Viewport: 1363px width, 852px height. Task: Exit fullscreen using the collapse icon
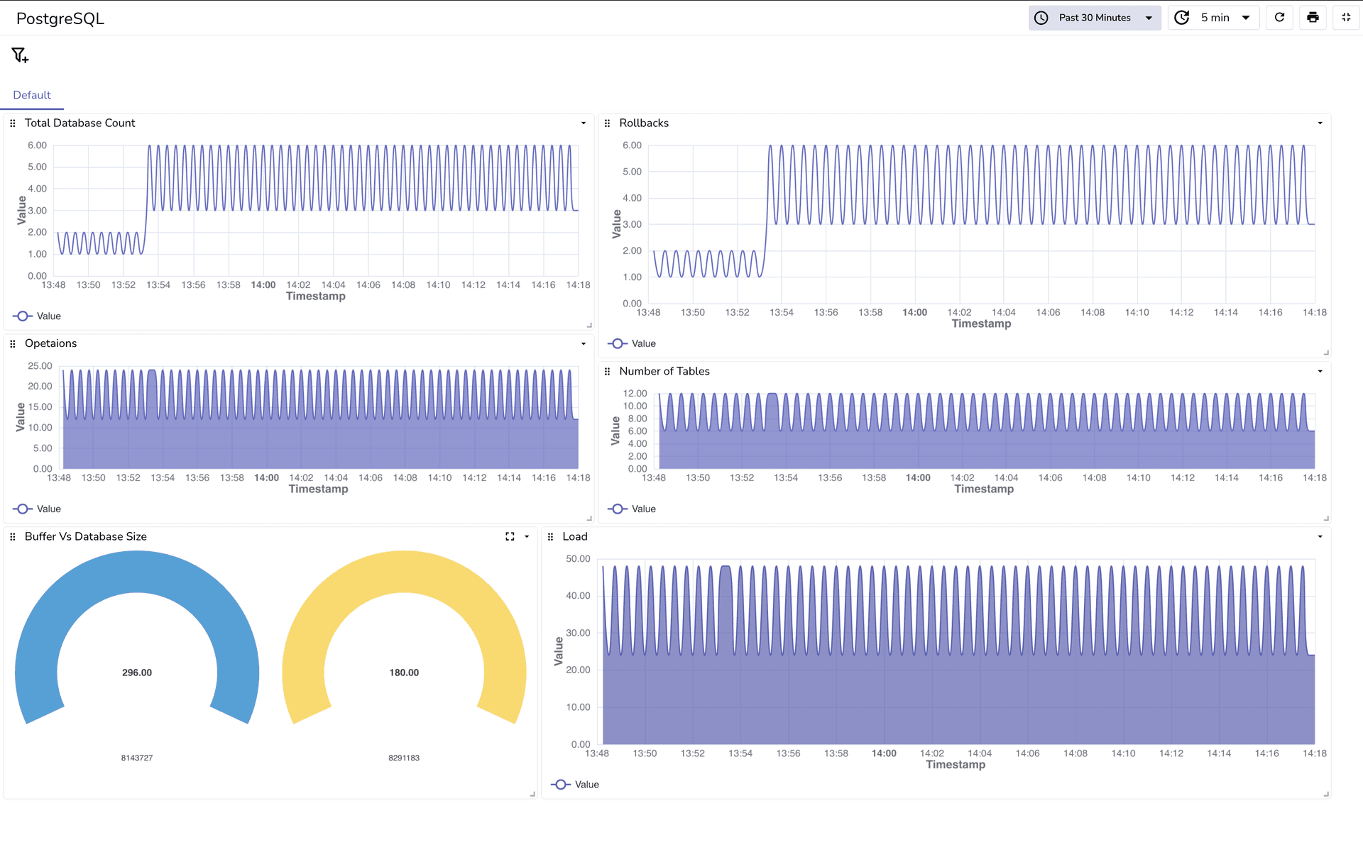1346,18
